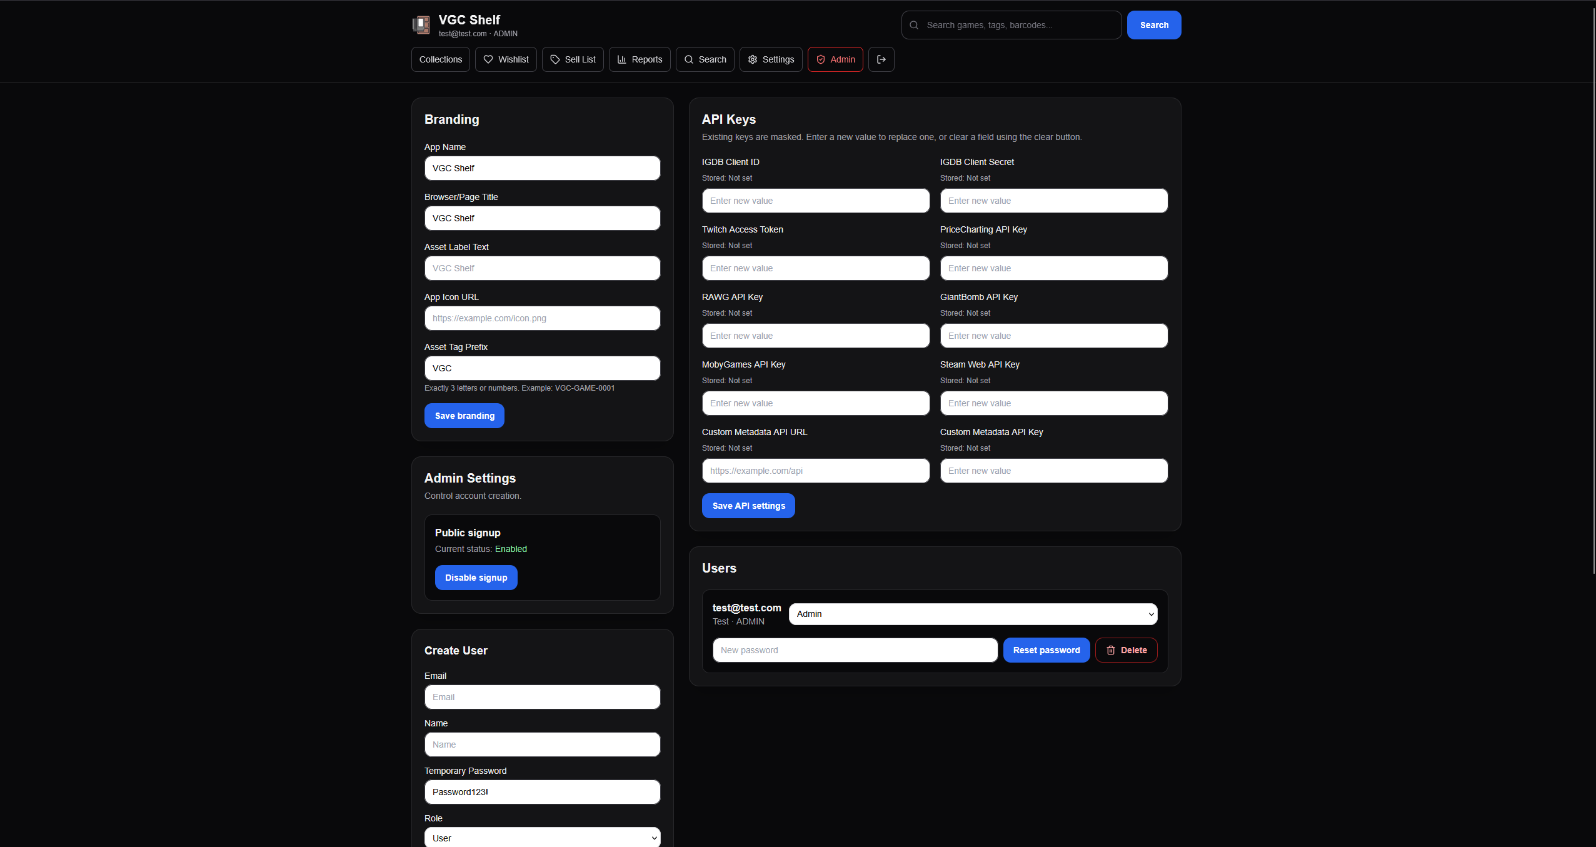Image resolution: width=1596 pixels, height=847 pixels.
Task: Click the Name field in Create User
Action: [543, 744]
